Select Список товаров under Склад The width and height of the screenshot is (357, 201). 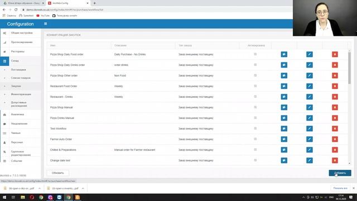(x=21, y=78)
